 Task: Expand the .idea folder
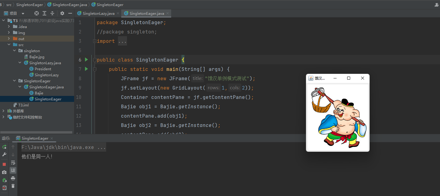[x=9, y=27]
